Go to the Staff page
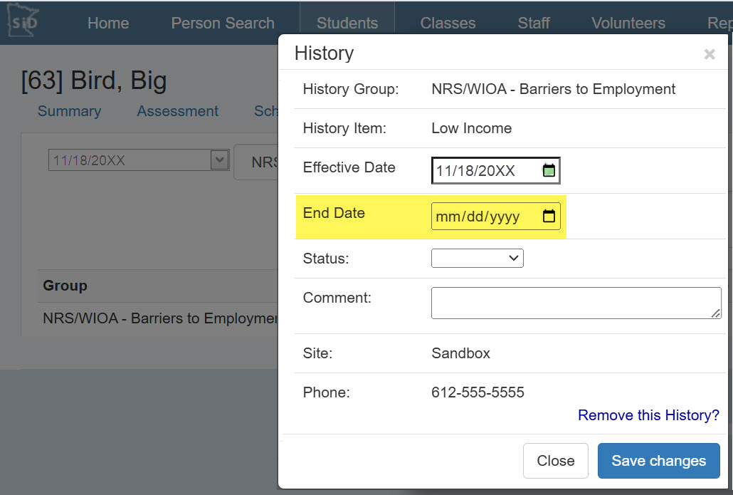The image size is (733, 495). click(x=534, y=23)
